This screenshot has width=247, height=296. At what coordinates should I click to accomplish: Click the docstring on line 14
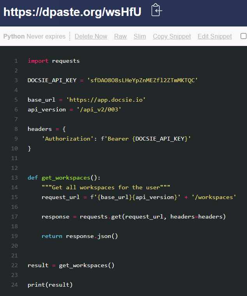[x=106, y=187]
